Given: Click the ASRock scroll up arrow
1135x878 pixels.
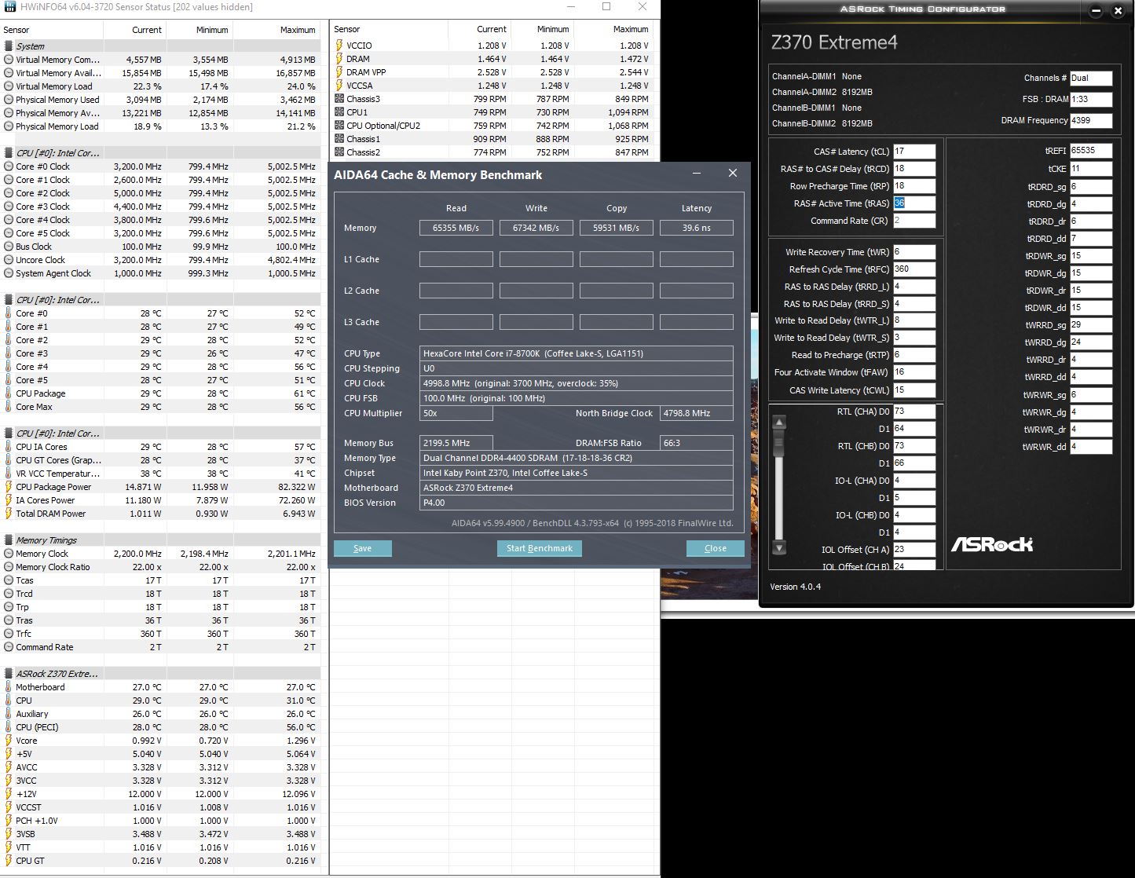Looking at the screenshot, I should pos(779,423).
